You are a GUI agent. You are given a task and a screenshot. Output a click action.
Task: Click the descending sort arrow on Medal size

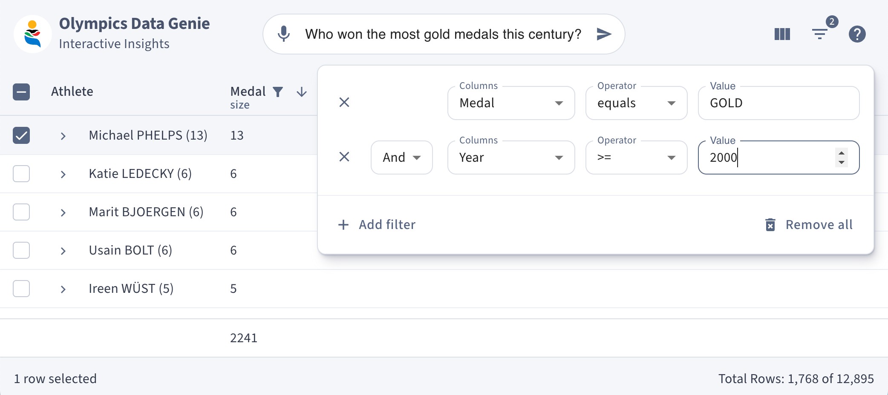point(301,92)
